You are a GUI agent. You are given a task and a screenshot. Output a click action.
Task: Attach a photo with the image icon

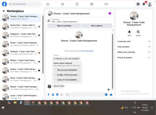[53, 95]
